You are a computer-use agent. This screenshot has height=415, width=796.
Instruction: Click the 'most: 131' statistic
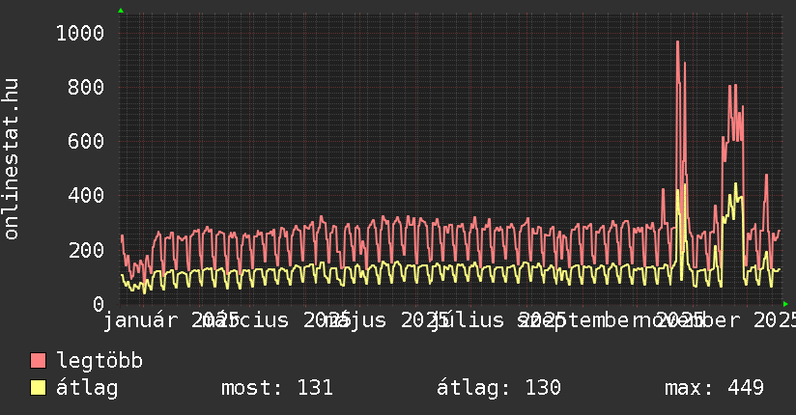(x=277, y=389)
